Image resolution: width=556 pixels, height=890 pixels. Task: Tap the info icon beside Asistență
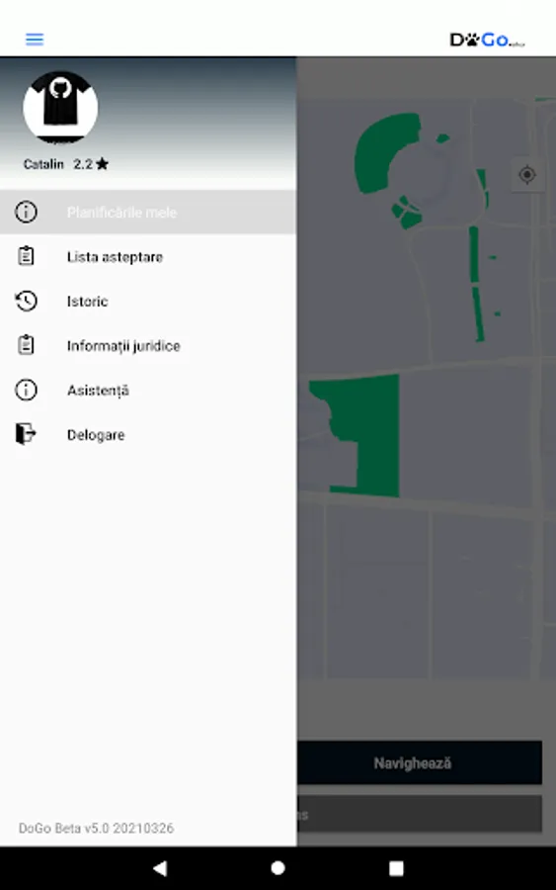(x=26, y=390)
